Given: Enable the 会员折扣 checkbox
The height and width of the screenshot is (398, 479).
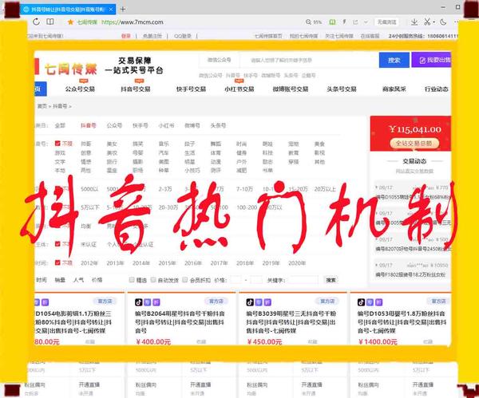Looking at the screenshot, I should coord(185,280).
